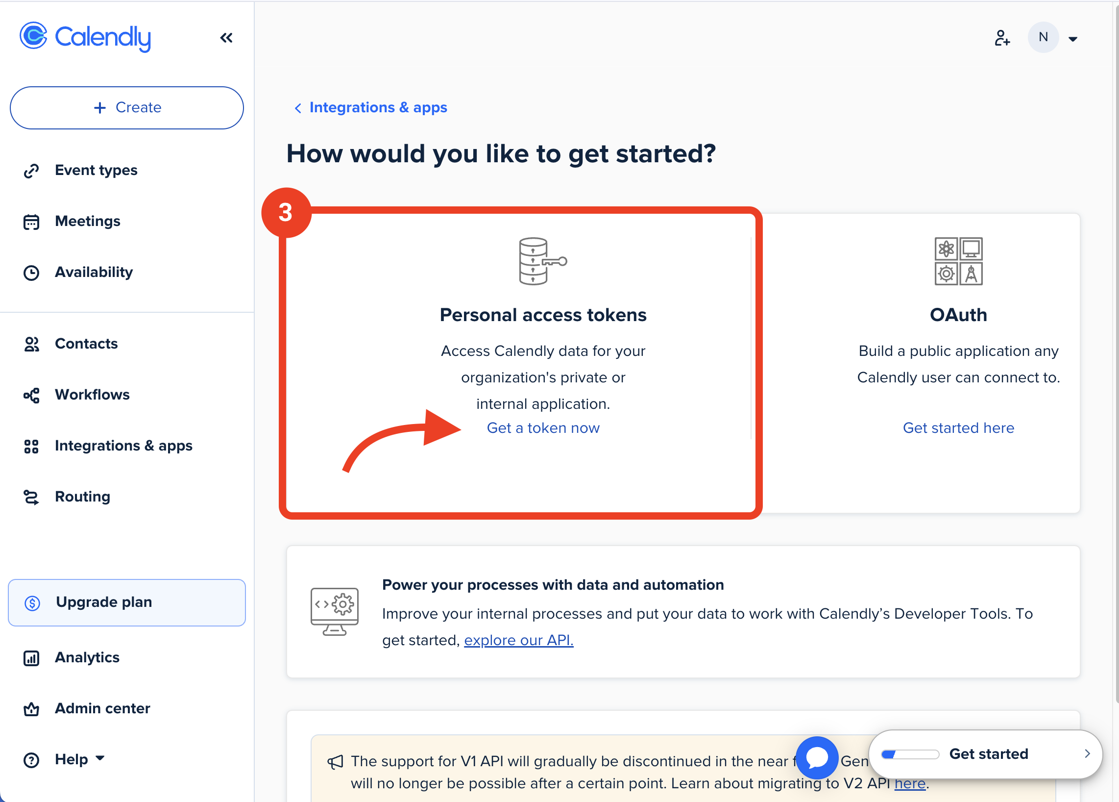Collapse the sidebar with double chevron
The height and width of the screenshot is (802, 1119).
point(226,38)
